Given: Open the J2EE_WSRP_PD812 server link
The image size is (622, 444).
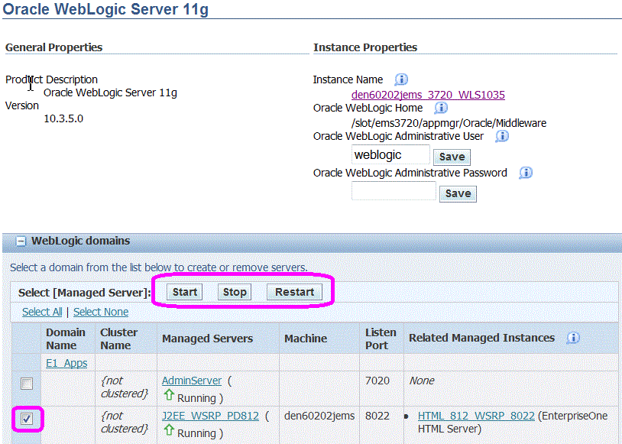Looking at the screenshot, I should point(210,416).
